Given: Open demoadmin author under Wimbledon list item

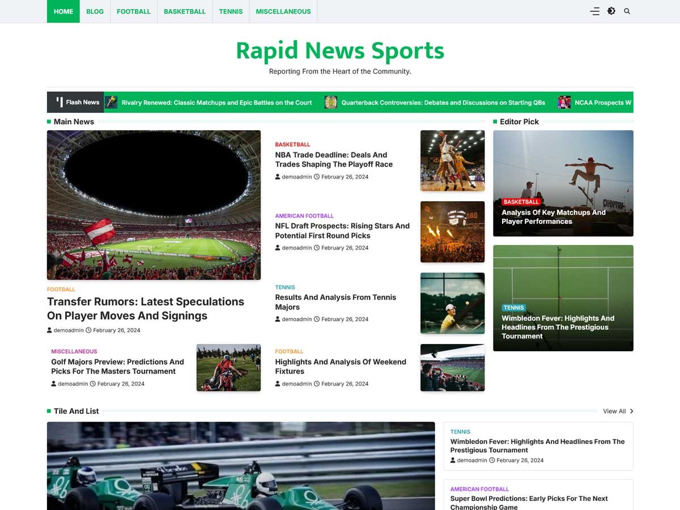Looking at the screenshot, I should (x=472, y=461).
